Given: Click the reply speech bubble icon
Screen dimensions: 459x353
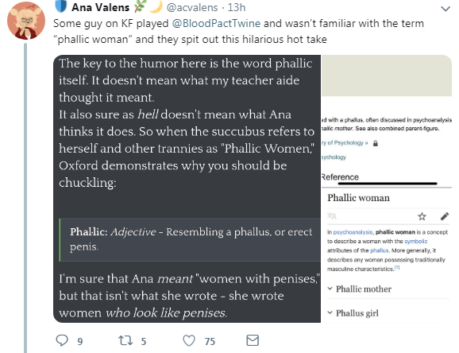Looking at the screenshot, I should (62, 340).
